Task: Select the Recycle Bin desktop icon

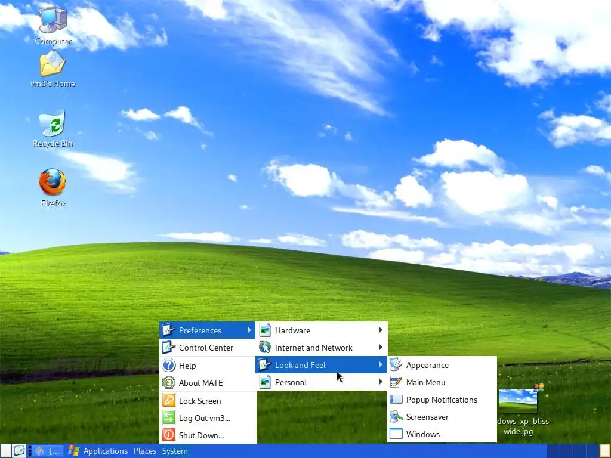Action: coord(53,123)
